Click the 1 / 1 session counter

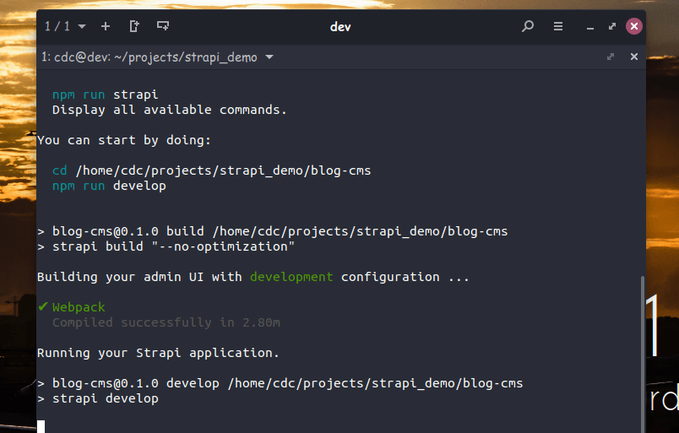(57, 26)
